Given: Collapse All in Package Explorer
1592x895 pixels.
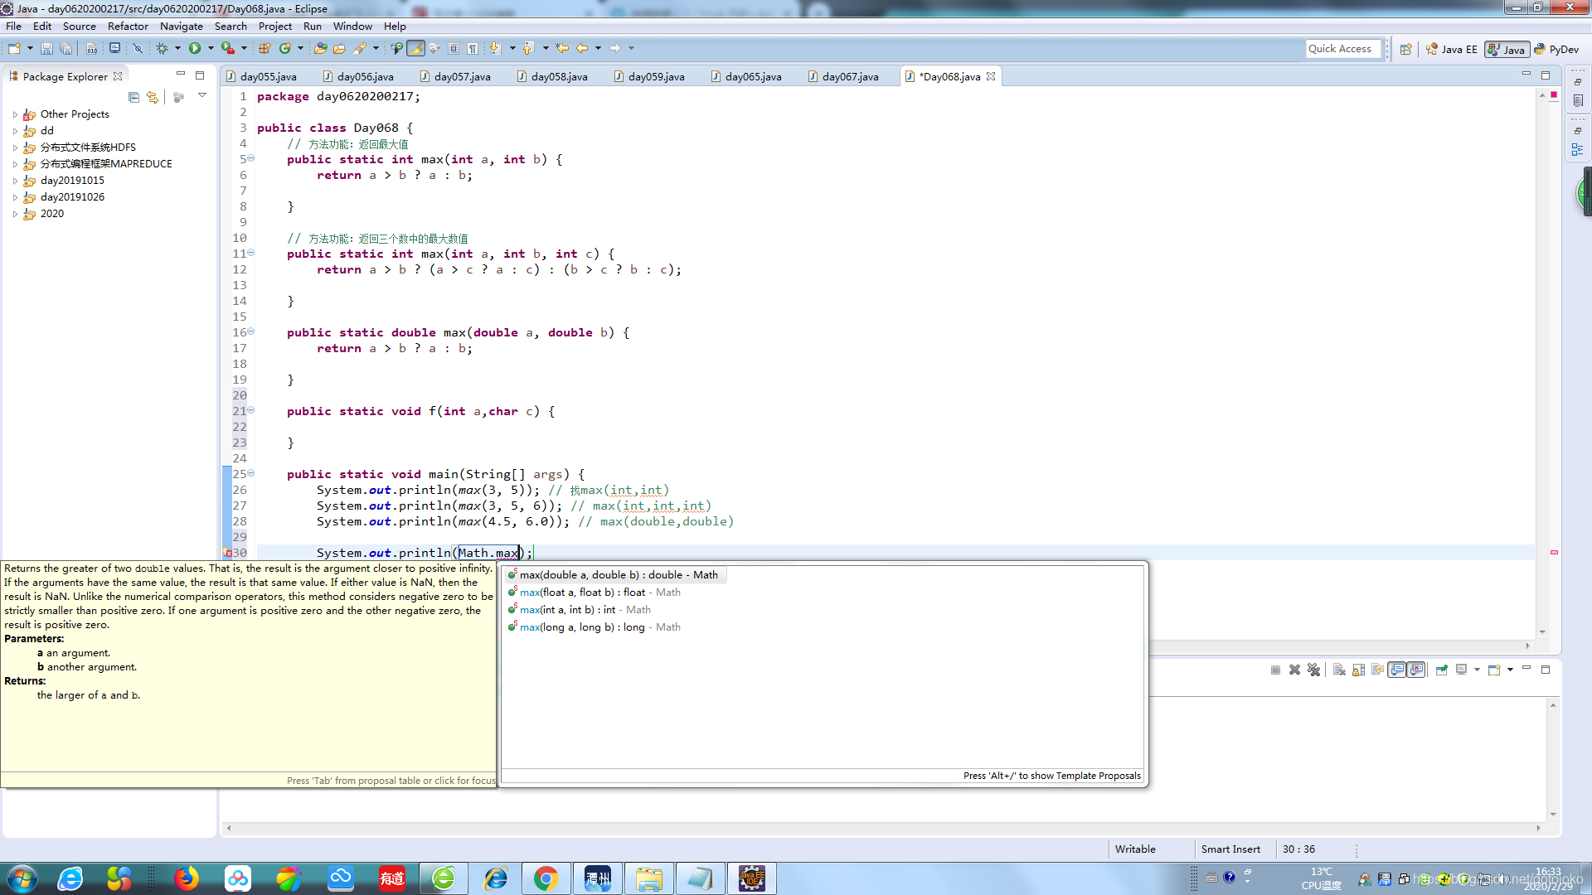Looking at the screenshot, I should (133, 98).
